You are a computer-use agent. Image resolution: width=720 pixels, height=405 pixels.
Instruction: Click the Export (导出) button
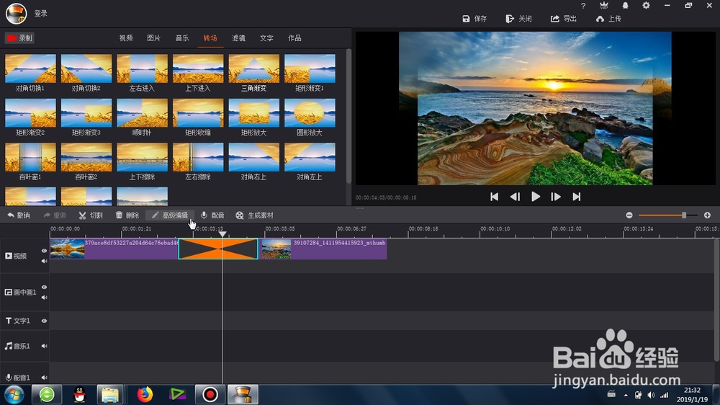point(564,19)
